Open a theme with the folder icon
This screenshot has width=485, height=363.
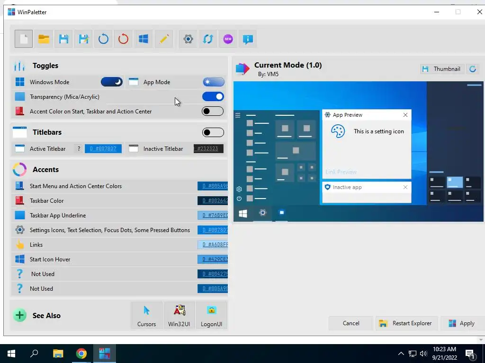(44, 39)
